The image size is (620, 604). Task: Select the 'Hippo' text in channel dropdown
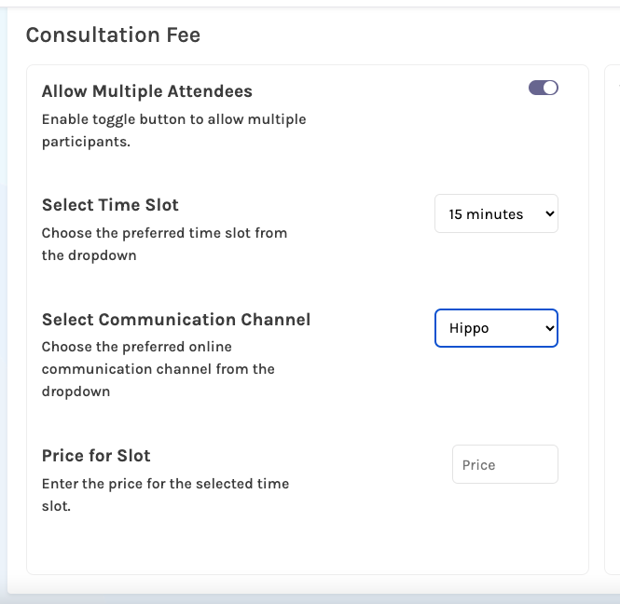[x=469, y=328]
